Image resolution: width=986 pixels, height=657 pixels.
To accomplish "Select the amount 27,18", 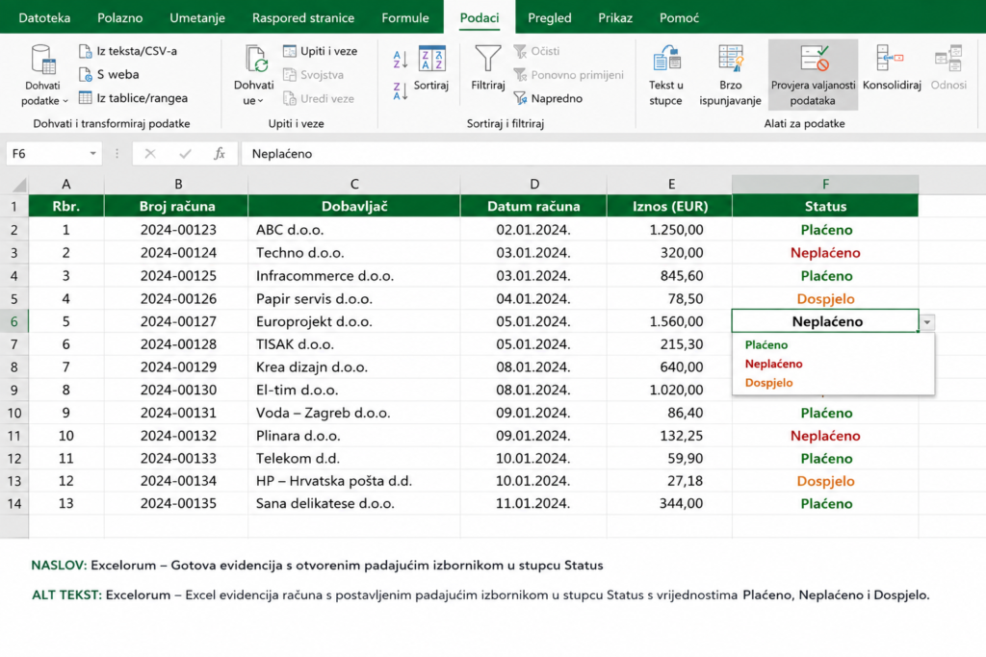I will pos(669,481).
